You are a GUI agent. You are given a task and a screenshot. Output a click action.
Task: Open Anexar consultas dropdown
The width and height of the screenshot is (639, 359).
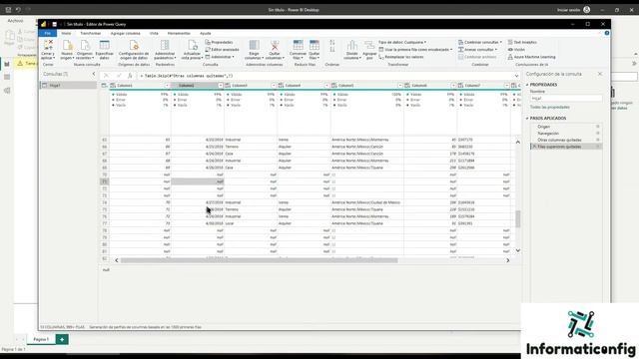(x=477, y=50)
